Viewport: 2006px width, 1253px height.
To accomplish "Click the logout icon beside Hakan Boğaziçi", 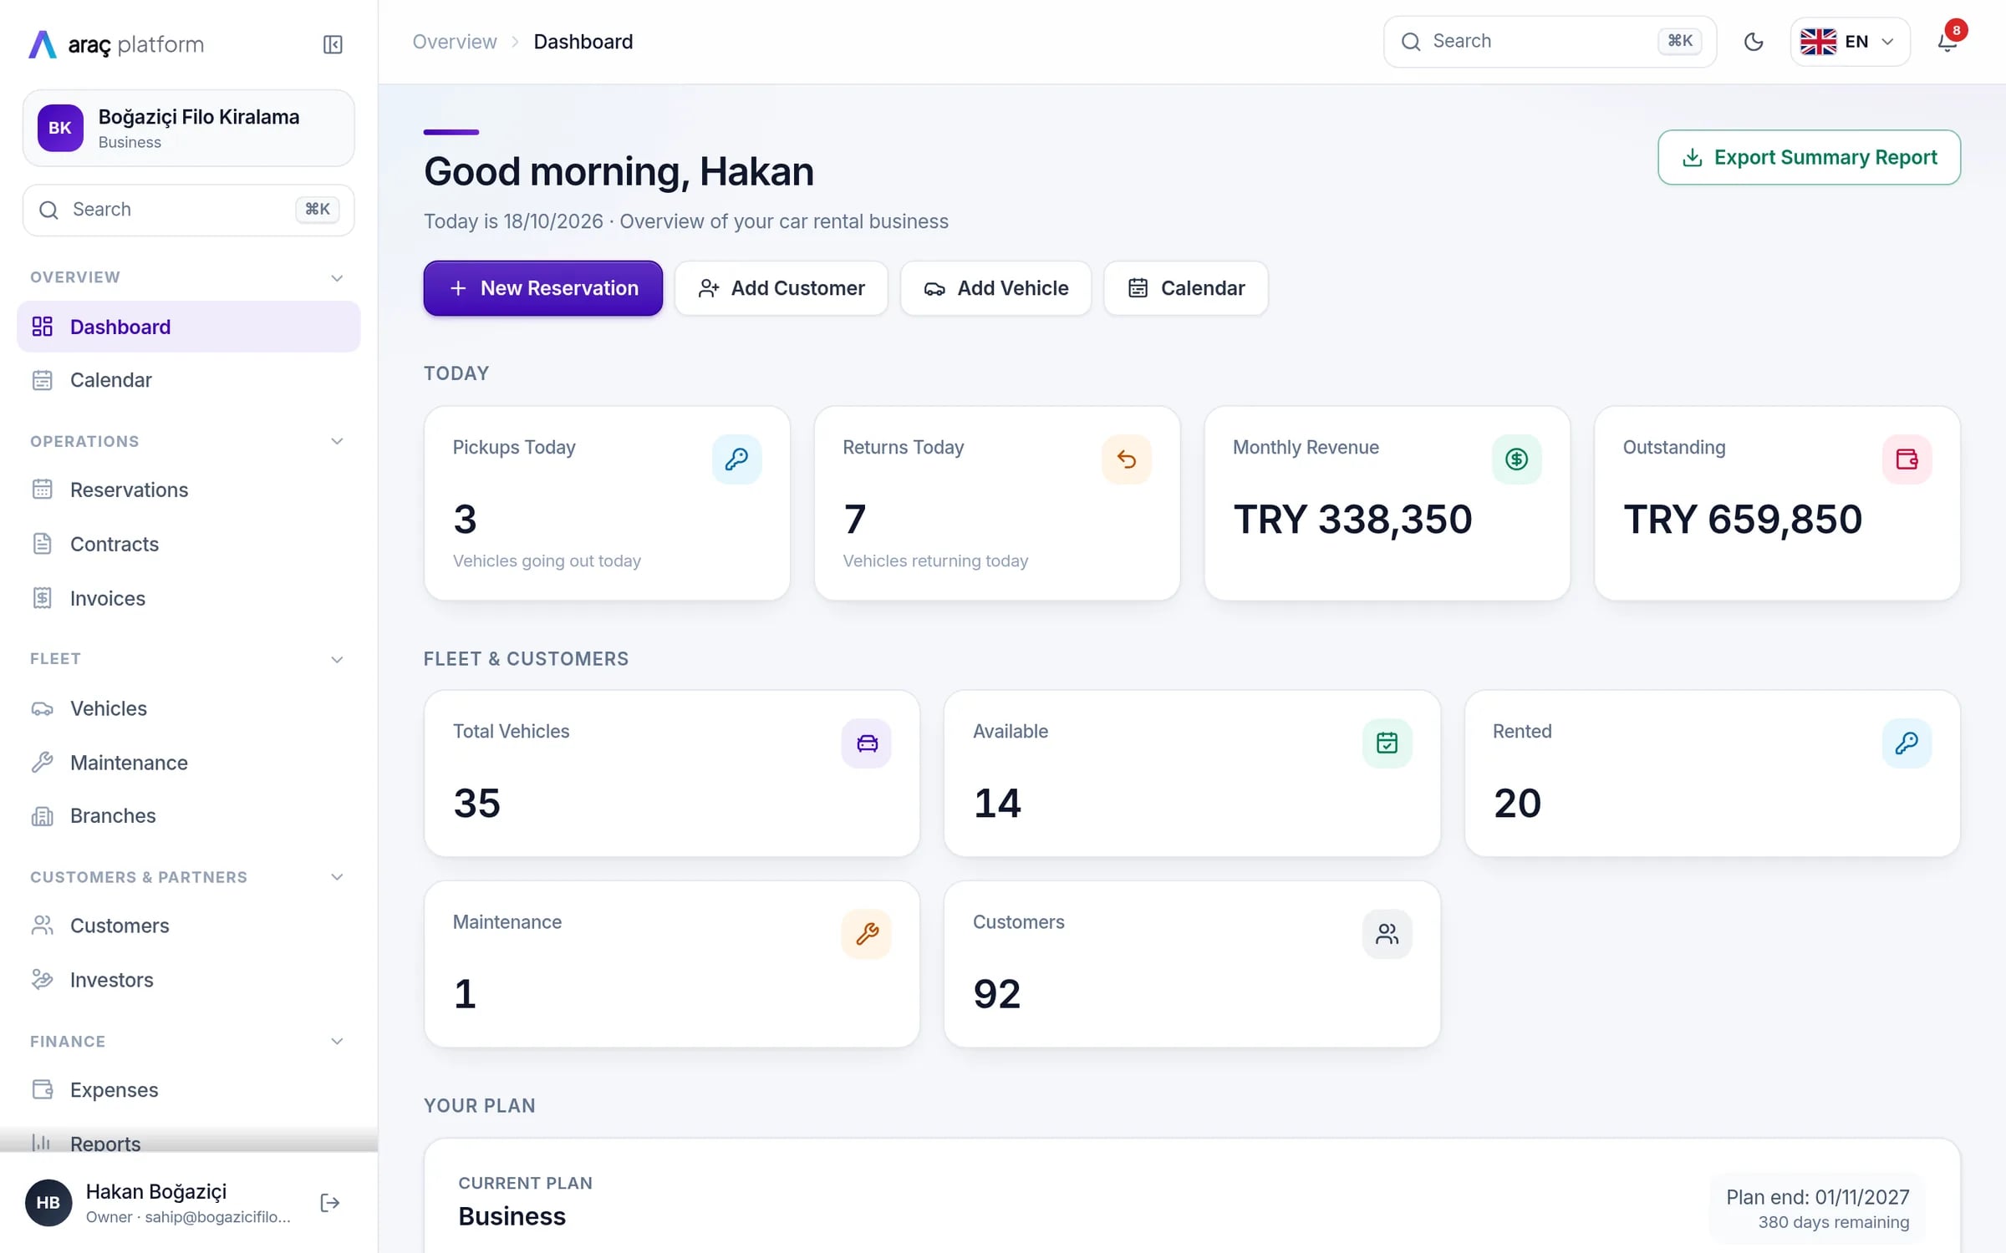I will (330, 1203).
